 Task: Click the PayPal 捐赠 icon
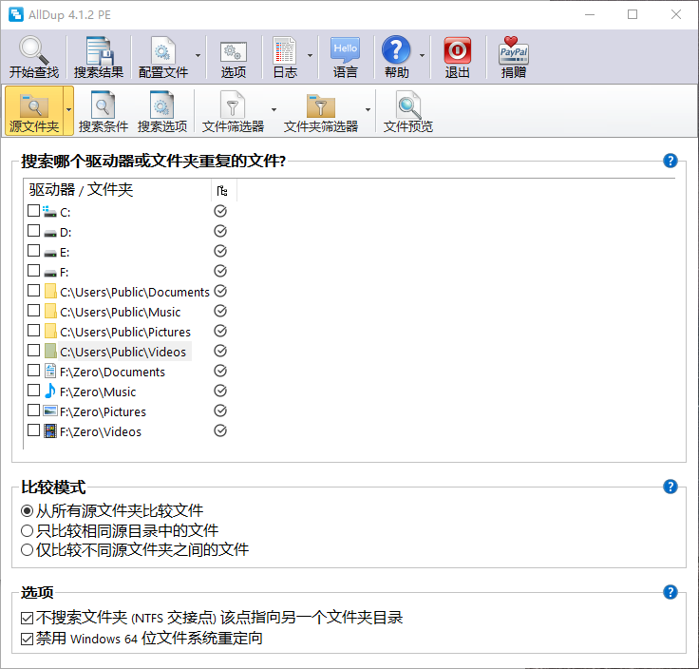click(514, 51)
